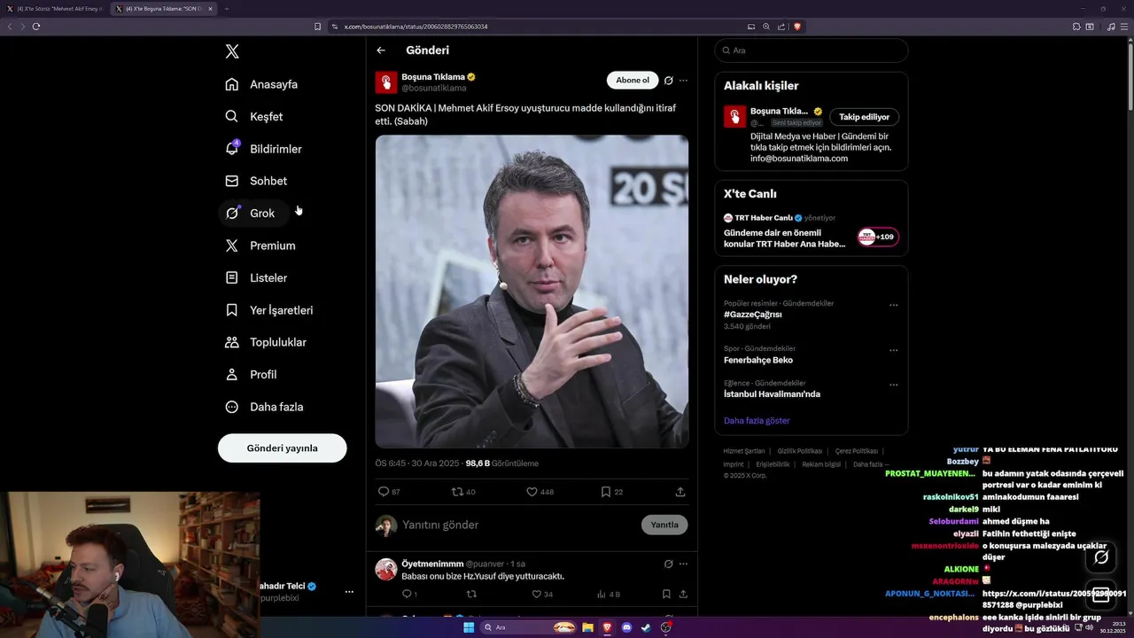Click Grok icon on Öyetmenimmm's reply
The height and width of the screenshot is (638, 1134).
(x=668, y=564)
